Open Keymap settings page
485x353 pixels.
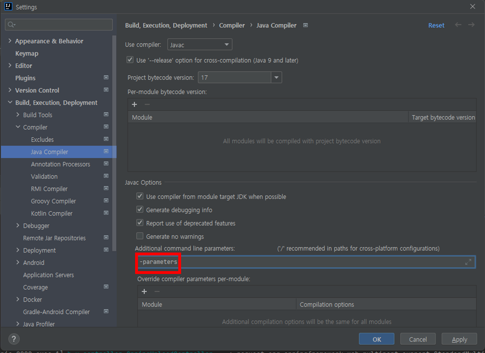click(27, 54)
